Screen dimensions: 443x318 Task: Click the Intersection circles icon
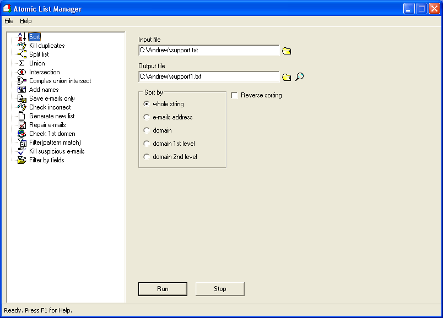coord(21,72)
